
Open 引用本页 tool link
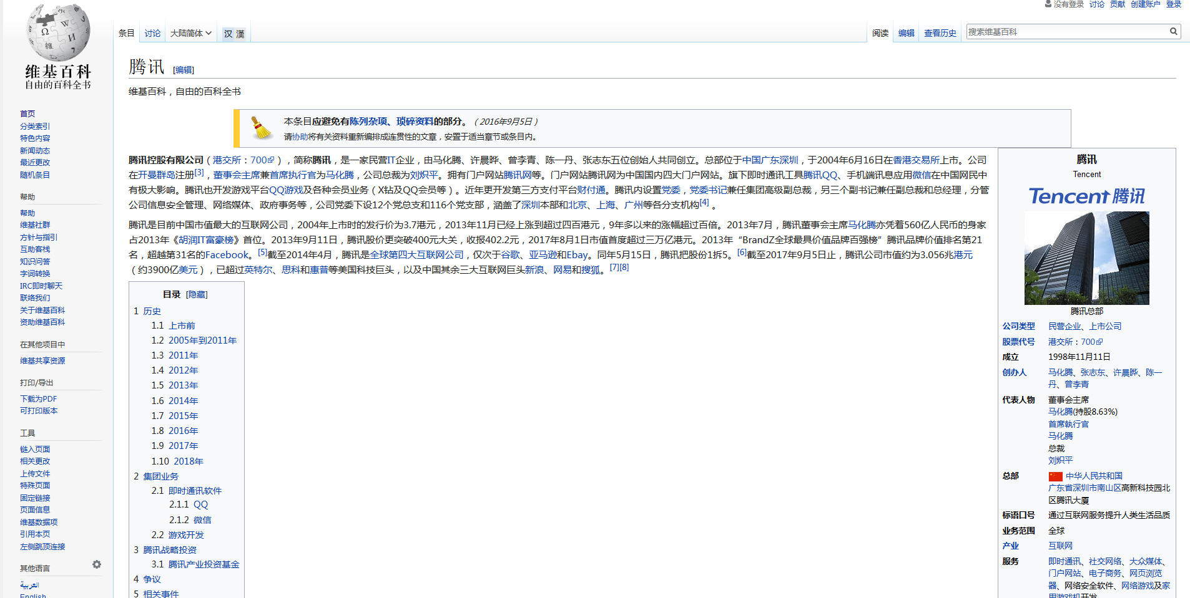pyautogui.click(x=35, y=534)
